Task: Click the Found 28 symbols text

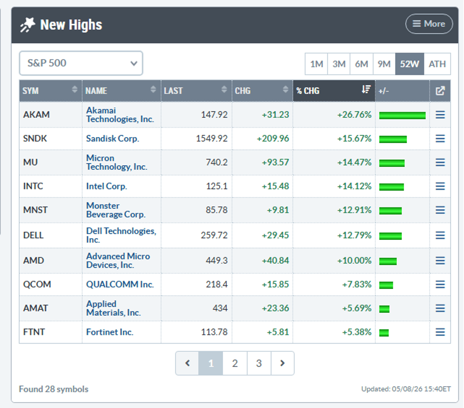Action: (54, 389)
